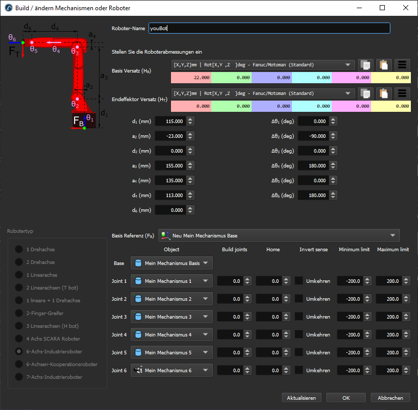Open the Basis Versatz options menu icon
418x410 pixels.
point(402,65)
